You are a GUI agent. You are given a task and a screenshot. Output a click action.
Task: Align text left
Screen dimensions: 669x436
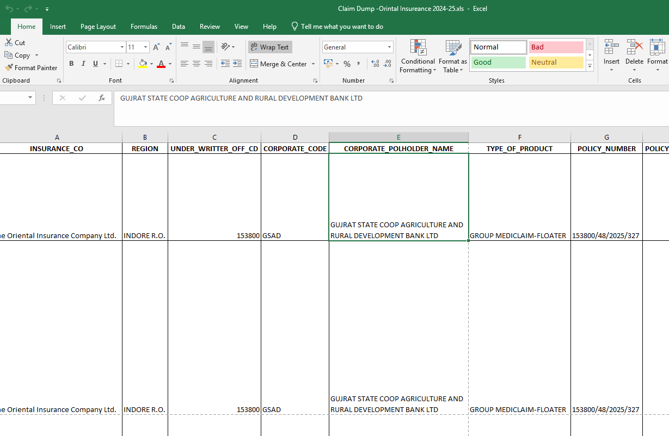coord(185,64)
